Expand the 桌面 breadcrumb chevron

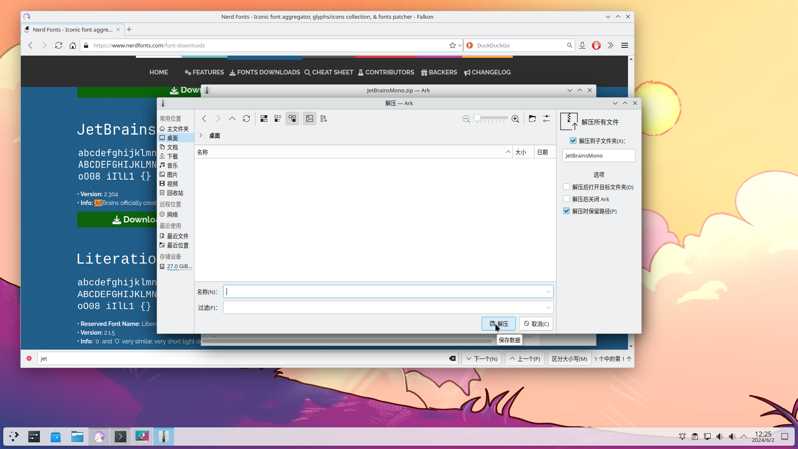201,136
